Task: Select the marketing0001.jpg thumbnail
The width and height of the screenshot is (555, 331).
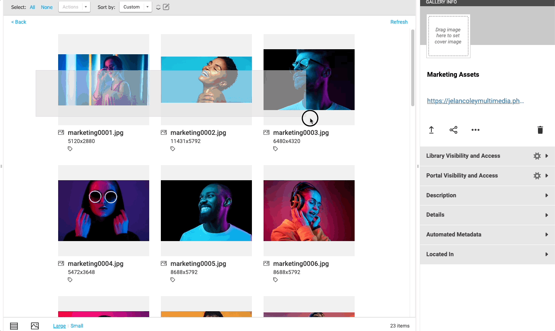Action: coord(103,79)
